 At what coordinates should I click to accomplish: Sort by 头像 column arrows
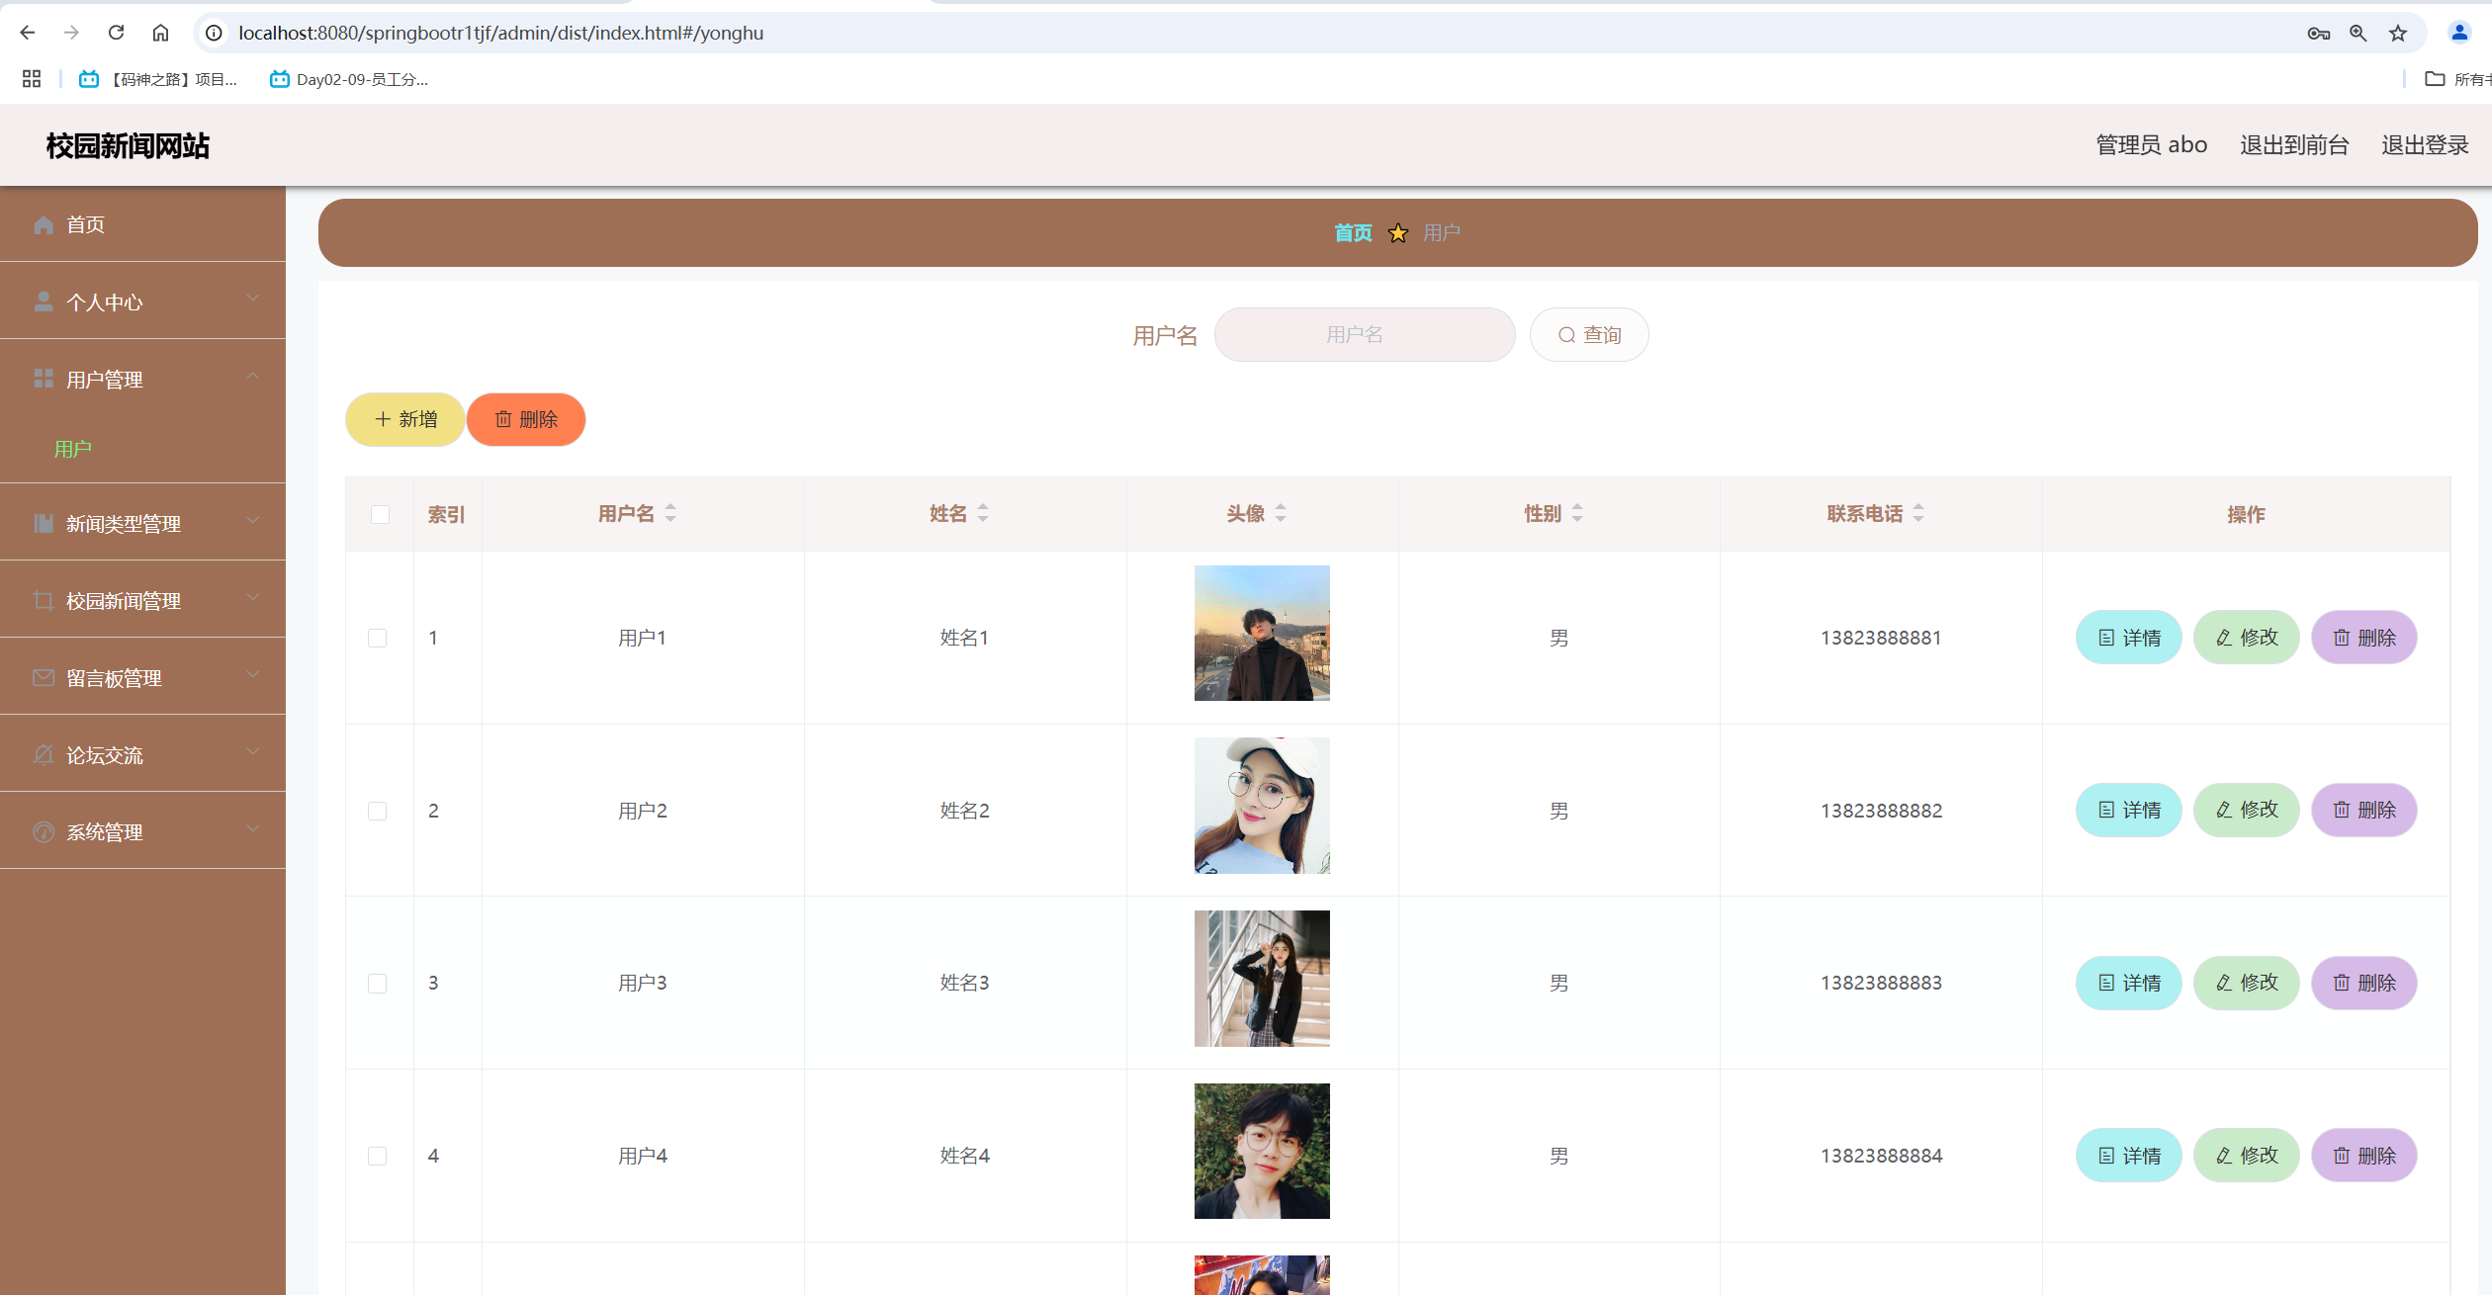pos(1281,513)
